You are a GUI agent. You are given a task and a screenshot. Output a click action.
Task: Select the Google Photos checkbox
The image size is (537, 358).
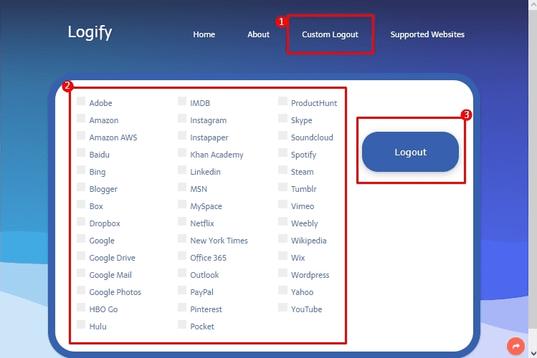(x=81, y=289)
